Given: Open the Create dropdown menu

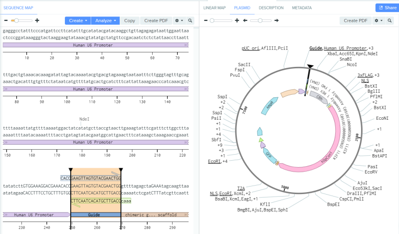Looking at the screenshot, I should point(78,20).
